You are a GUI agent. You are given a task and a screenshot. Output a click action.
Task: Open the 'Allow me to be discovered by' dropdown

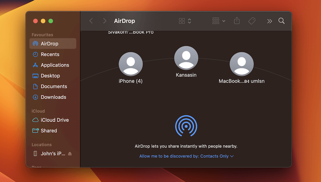(x=186, y=156)
